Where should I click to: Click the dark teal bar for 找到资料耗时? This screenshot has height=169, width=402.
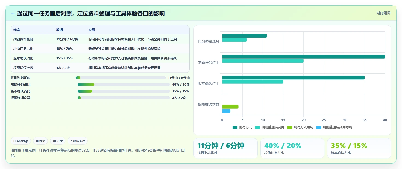(245, 36)
